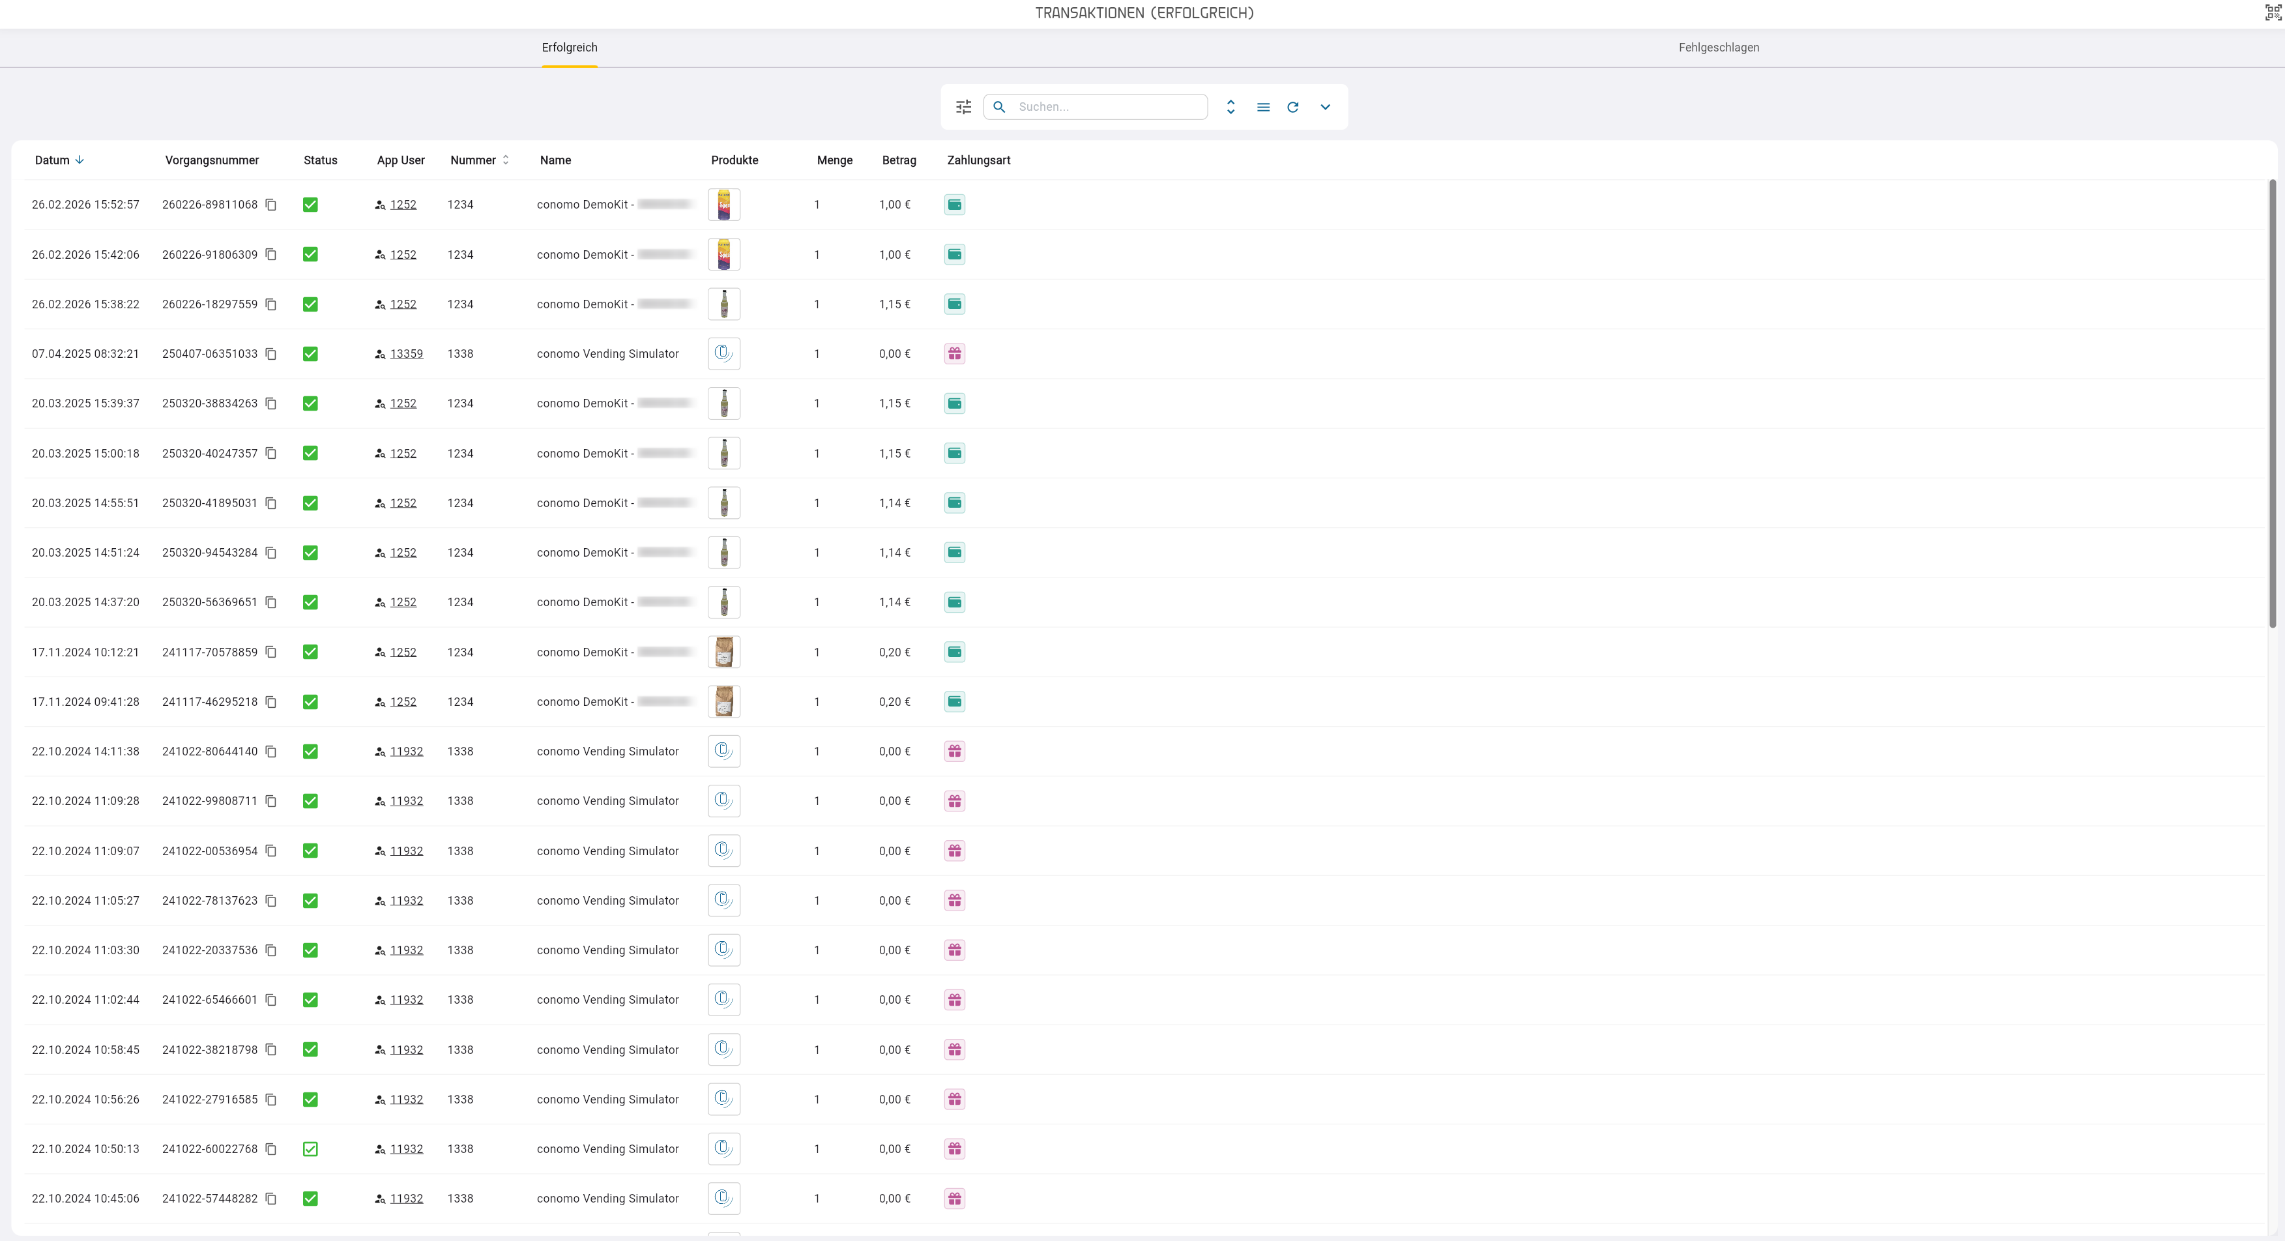Screen dimensions: 2285x1241
Task: Select amount cell 1,14 € at 20.03.2025 14:51:24
Action: (894, 553)
